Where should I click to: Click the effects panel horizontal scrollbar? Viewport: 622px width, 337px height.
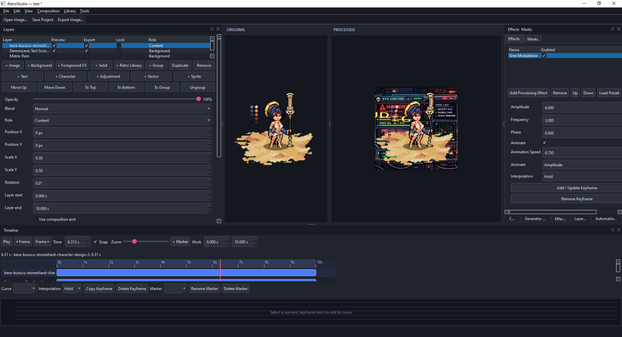(x=553, y=212)
